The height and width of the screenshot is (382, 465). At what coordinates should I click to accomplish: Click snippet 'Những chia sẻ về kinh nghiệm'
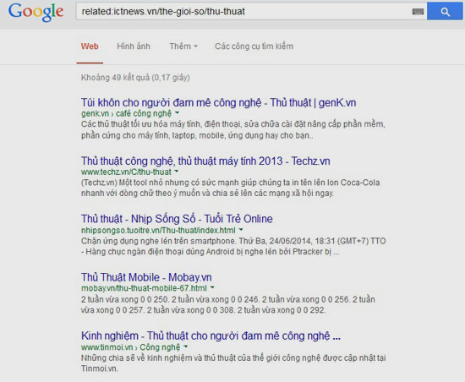pyautogui.click(x=233, y=363)
